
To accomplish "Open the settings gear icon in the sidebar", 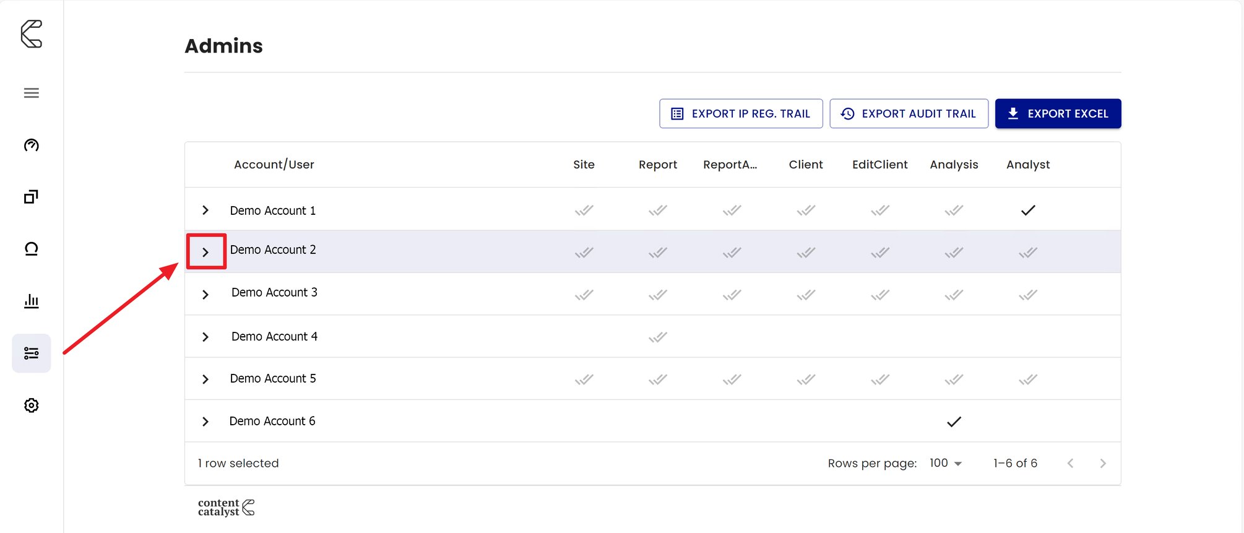I will click(x=32, y=405).
